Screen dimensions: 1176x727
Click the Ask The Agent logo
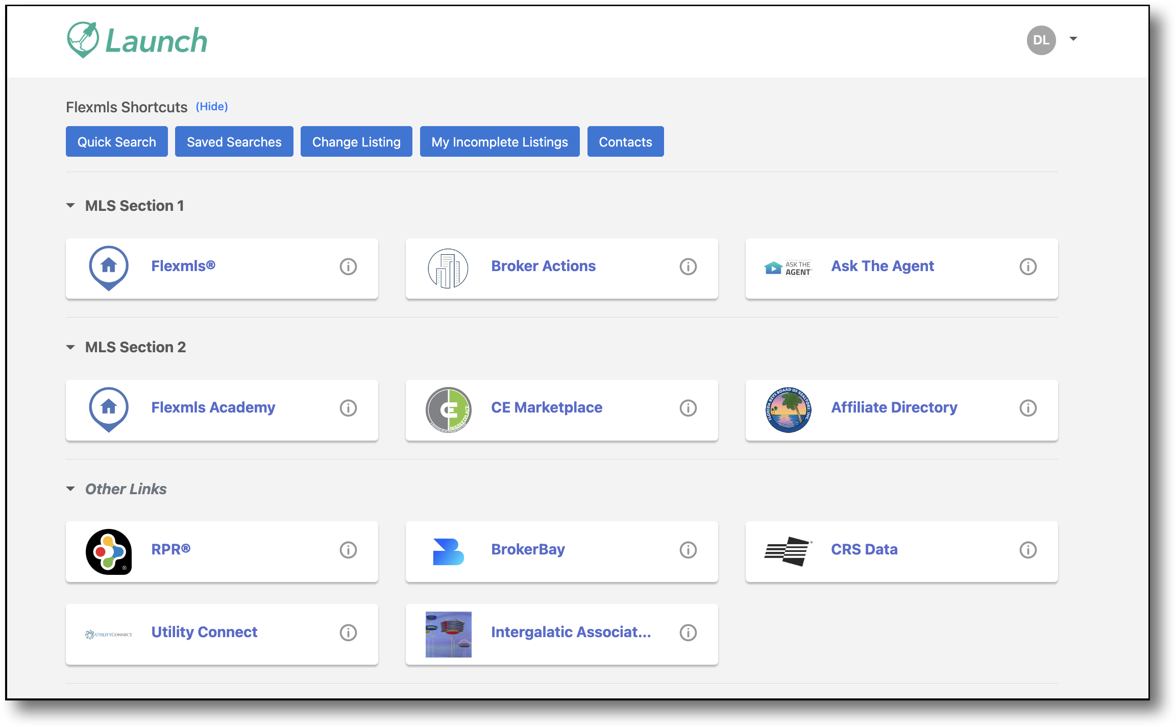[x=788, y=268]
